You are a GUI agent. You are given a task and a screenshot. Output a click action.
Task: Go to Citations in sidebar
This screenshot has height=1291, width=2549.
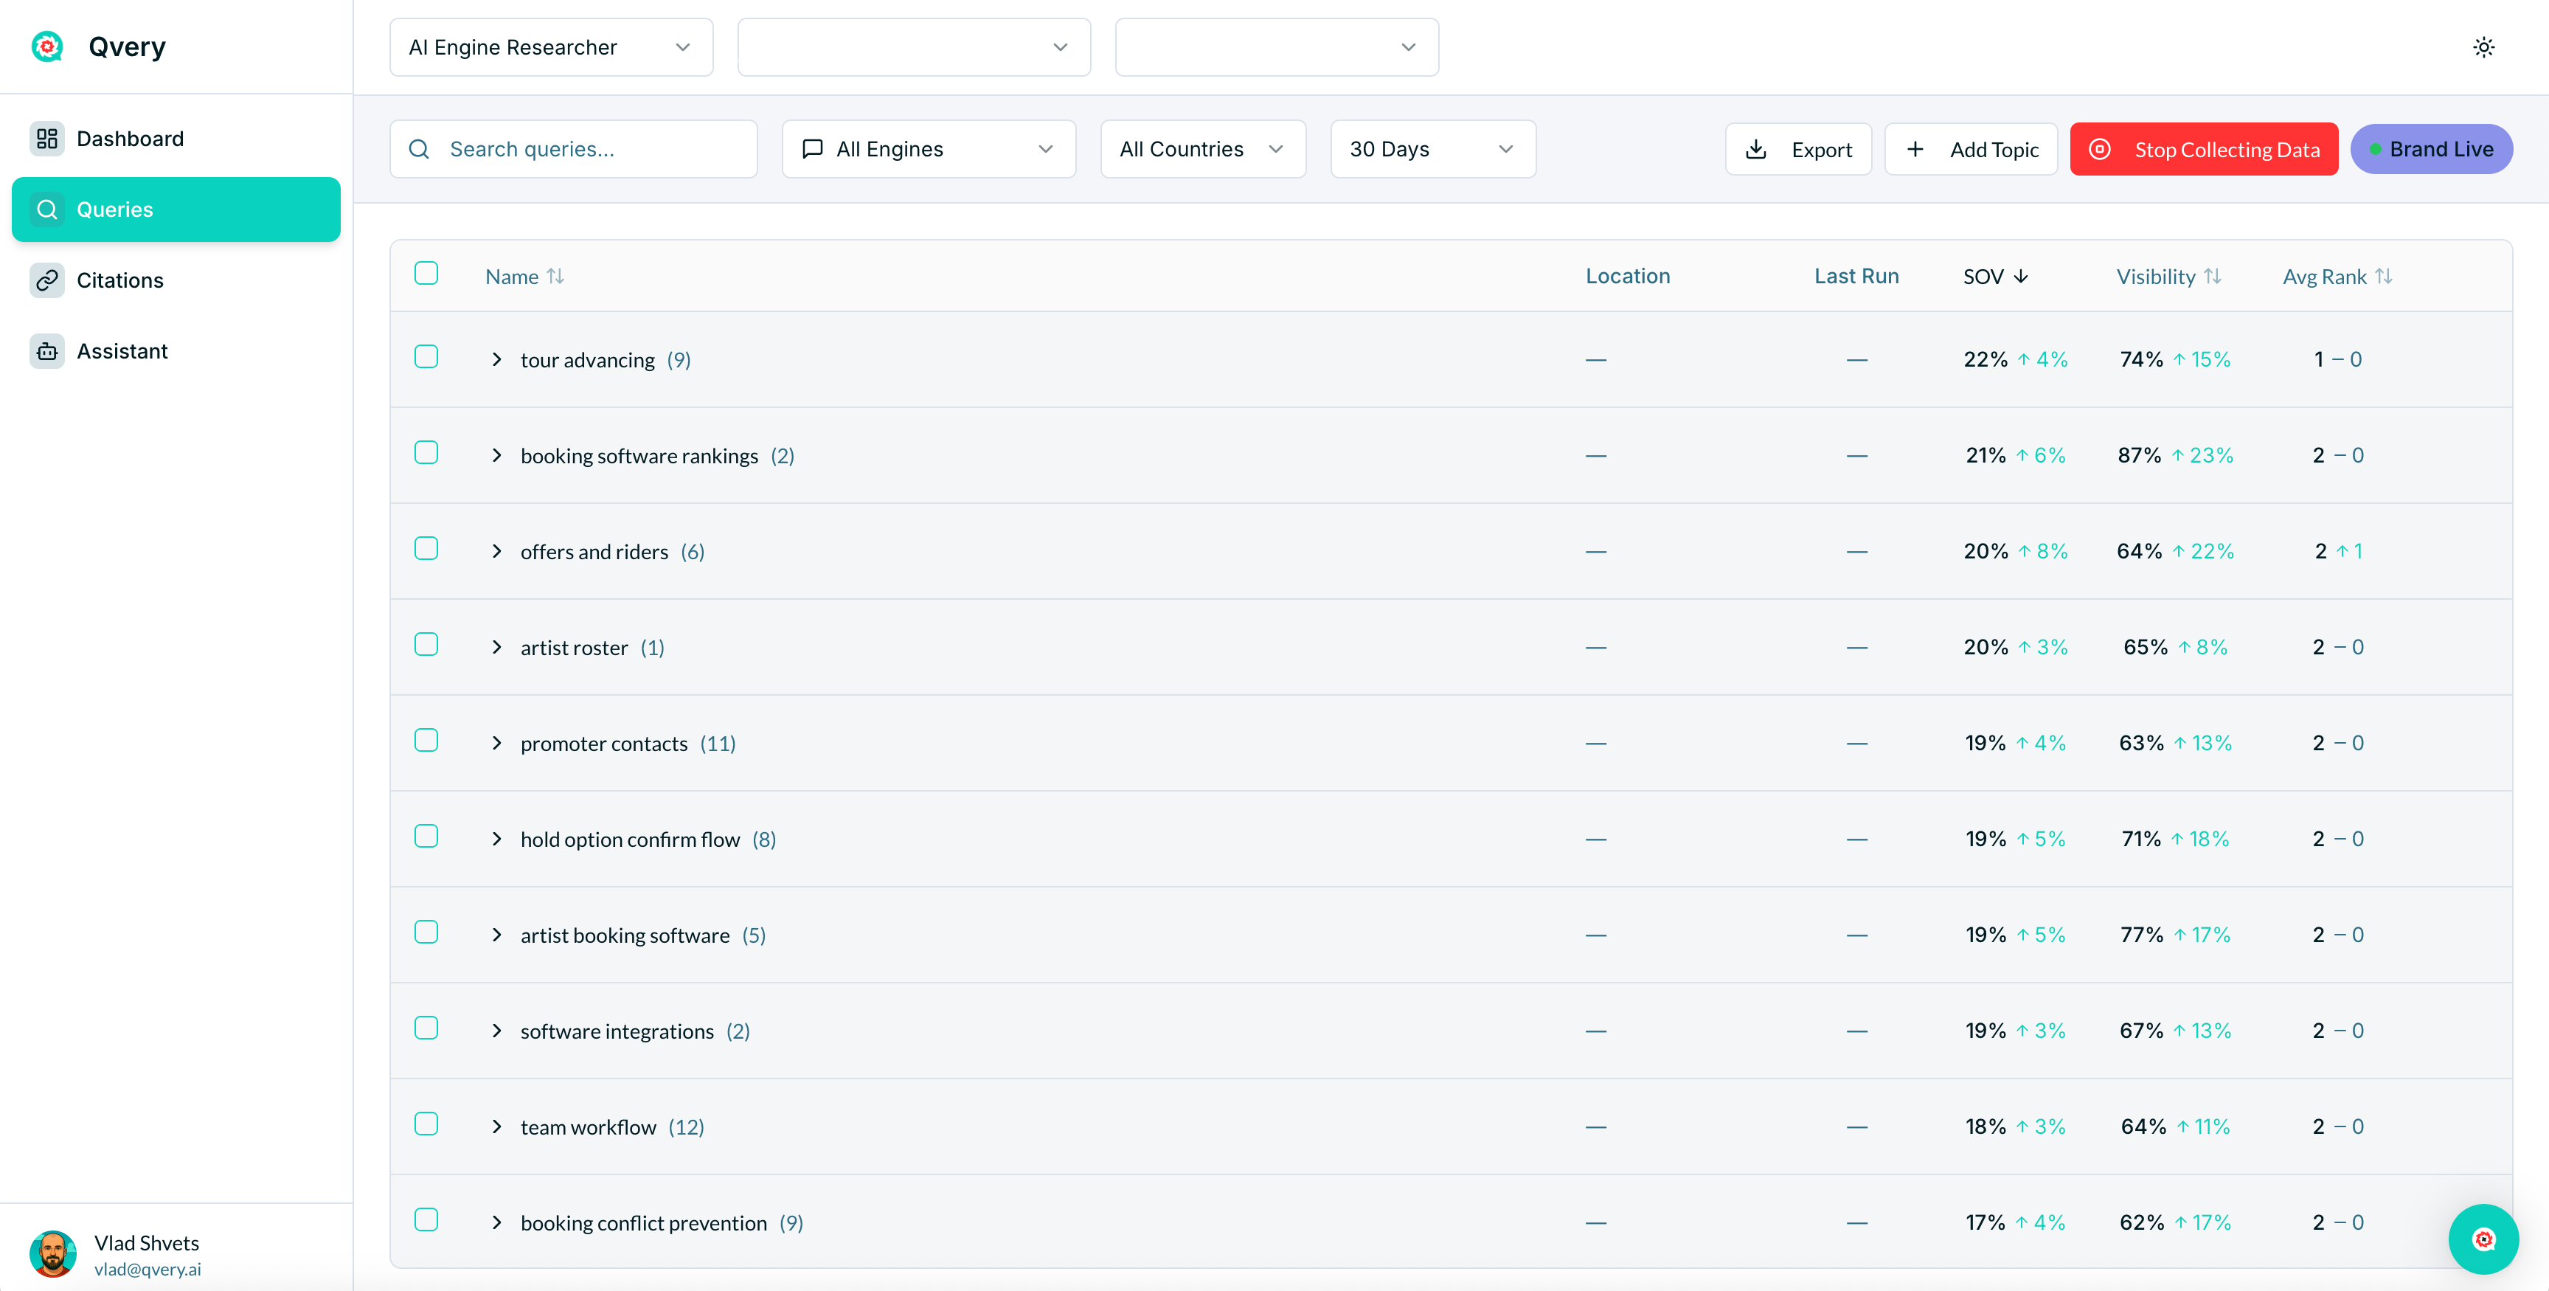click(119, 280)
